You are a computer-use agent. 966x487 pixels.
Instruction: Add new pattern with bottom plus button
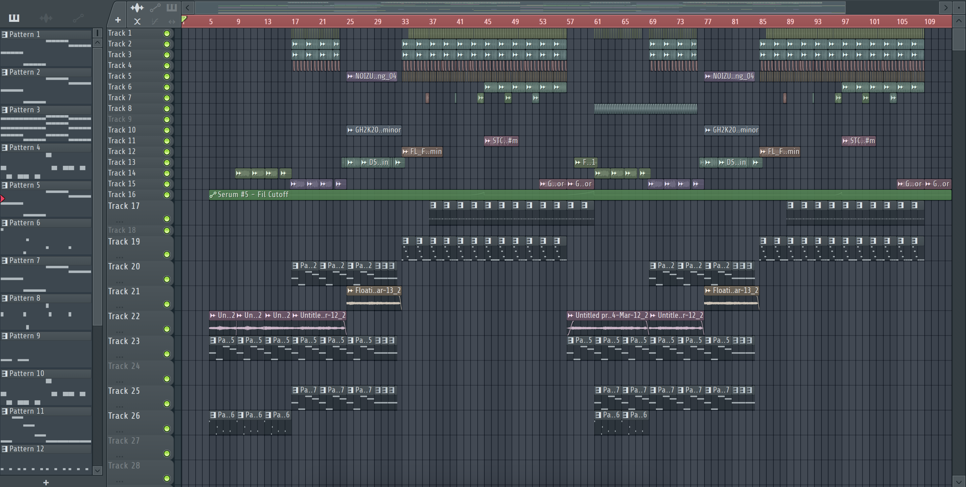[46, 483]
